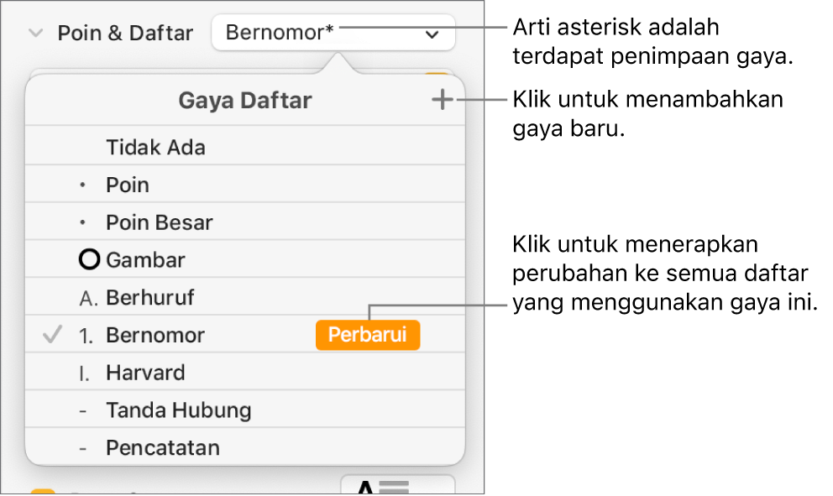Pick the Berhuruf list style
The image size is (833, 496).
coord(245,297)
